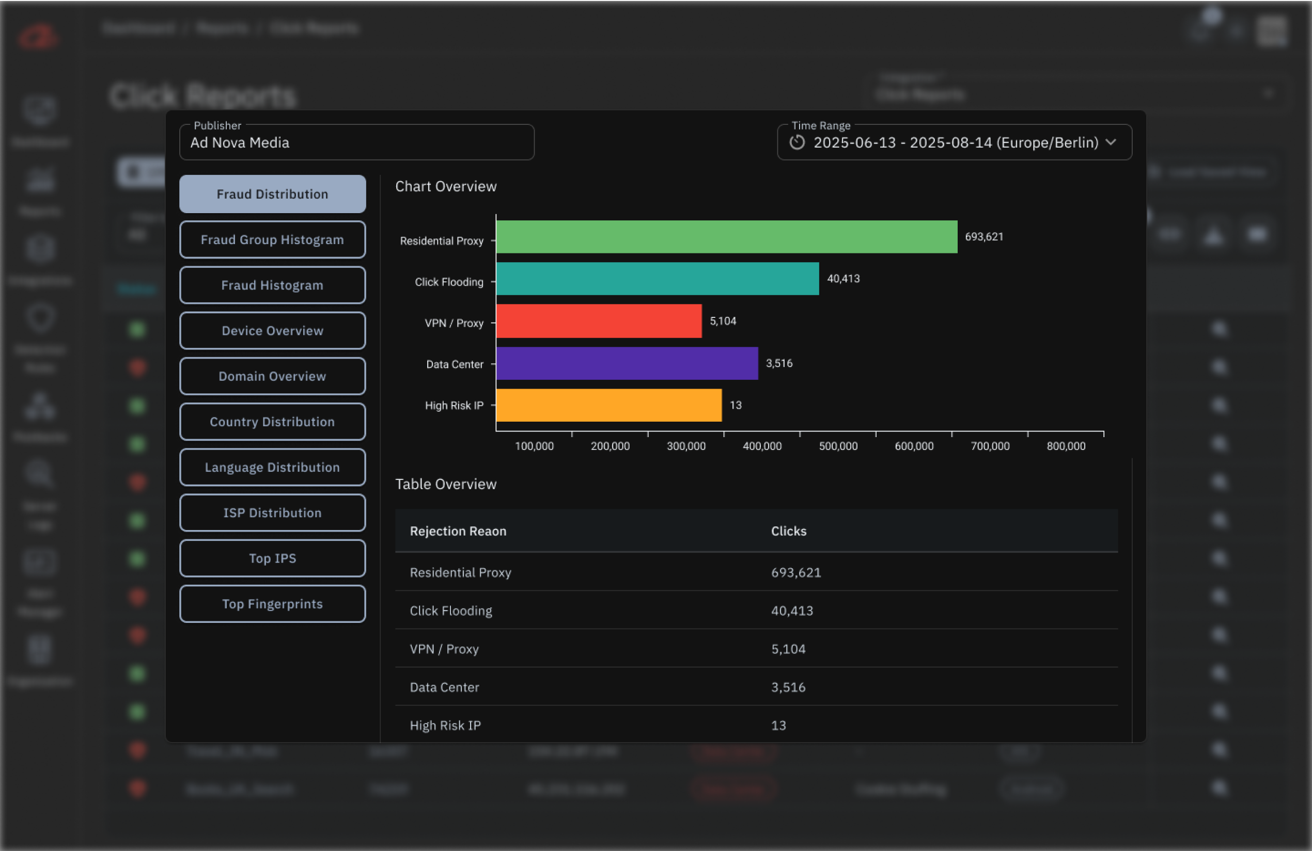1312x851 pixels.
Task: Click the Fraud Group Histogram button
Action: click(x=272, y=239)
